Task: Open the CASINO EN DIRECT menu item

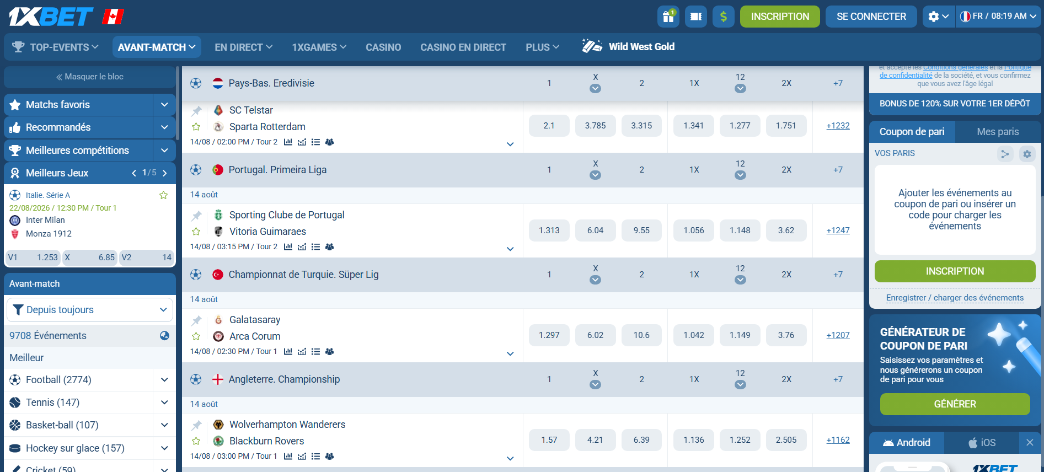Action: click(x=463, y=47)
